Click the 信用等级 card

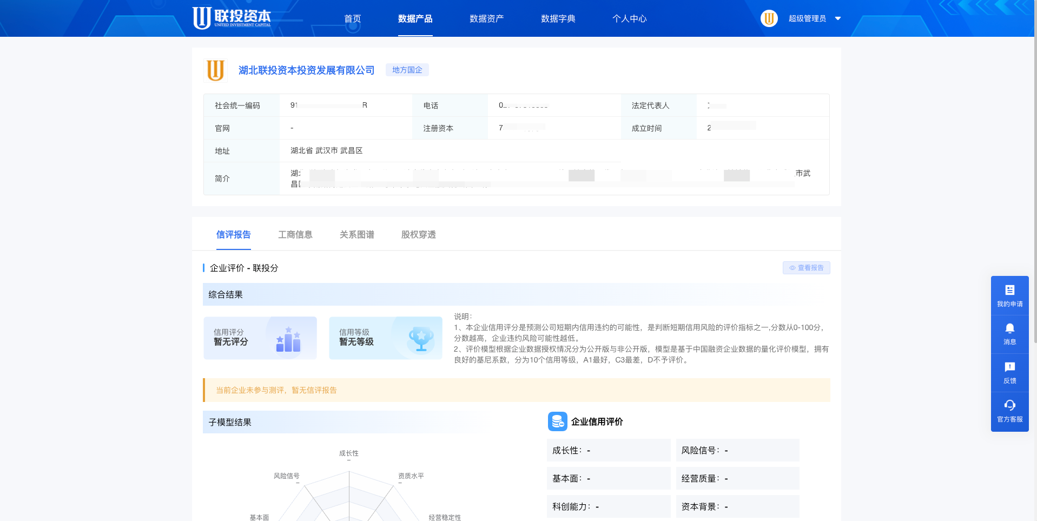(386, 338)
